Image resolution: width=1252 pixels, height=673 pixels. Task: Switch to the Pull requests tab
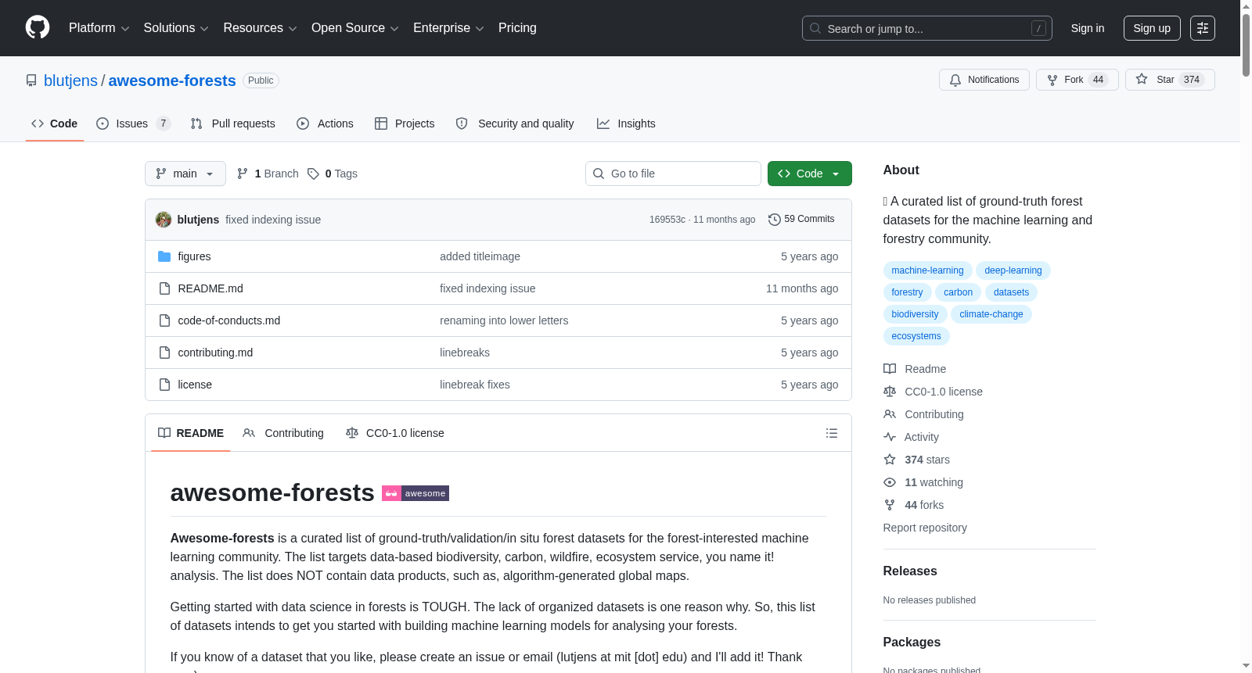233,124
